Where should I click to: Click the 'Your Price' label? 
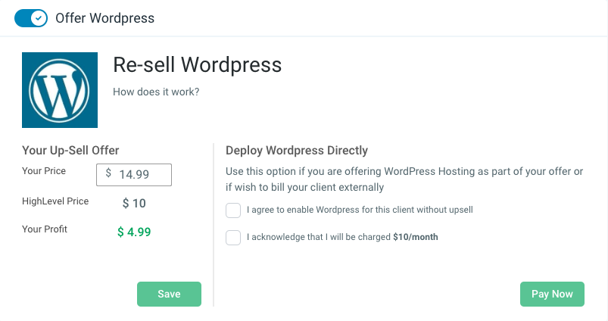pyautogui.click(x=44, y=171)
